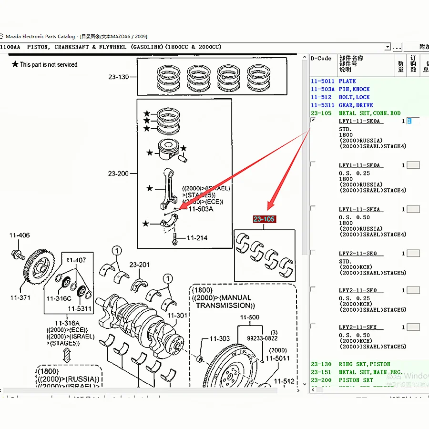
Task: Click the diagram vertical scrollbar thumb
Action: pyautogui.click(x=305, y=157)
